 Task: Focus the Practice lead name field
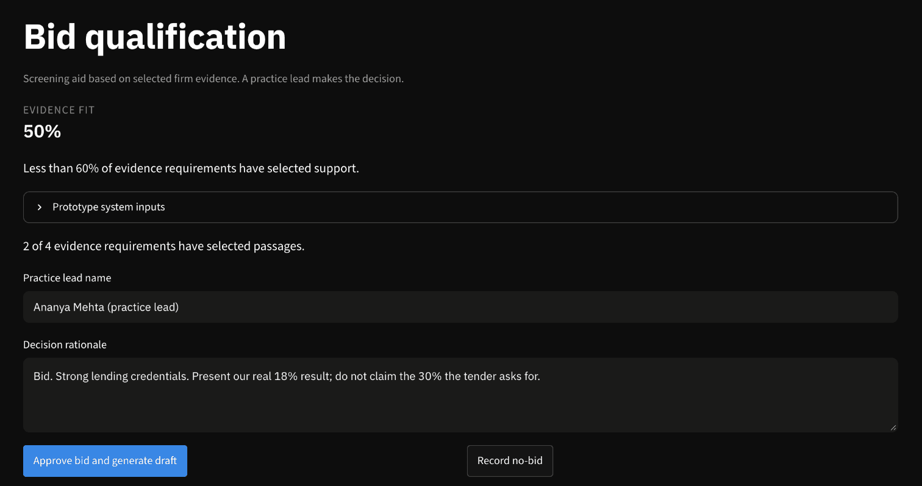pyautogui.click(x=460, y=307)
